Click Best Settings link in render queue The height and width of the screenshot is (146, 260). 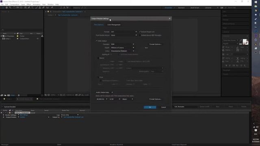click(24, 115)
